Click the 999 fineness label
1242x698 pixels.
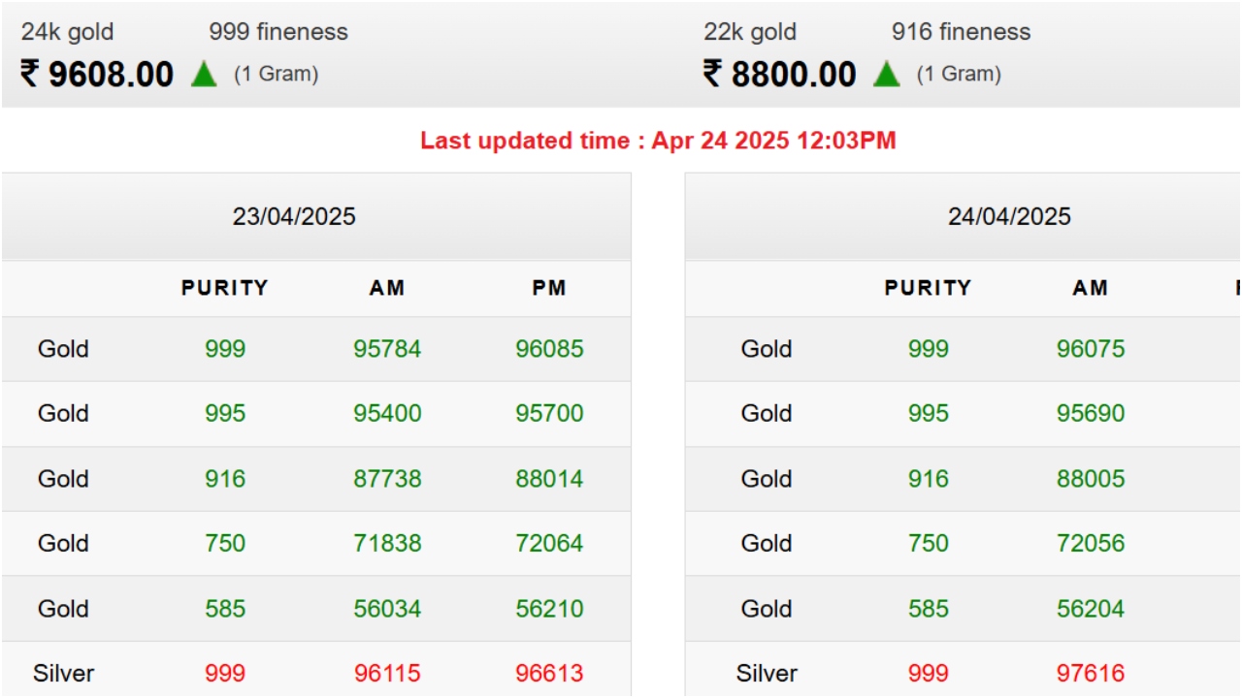278,32
